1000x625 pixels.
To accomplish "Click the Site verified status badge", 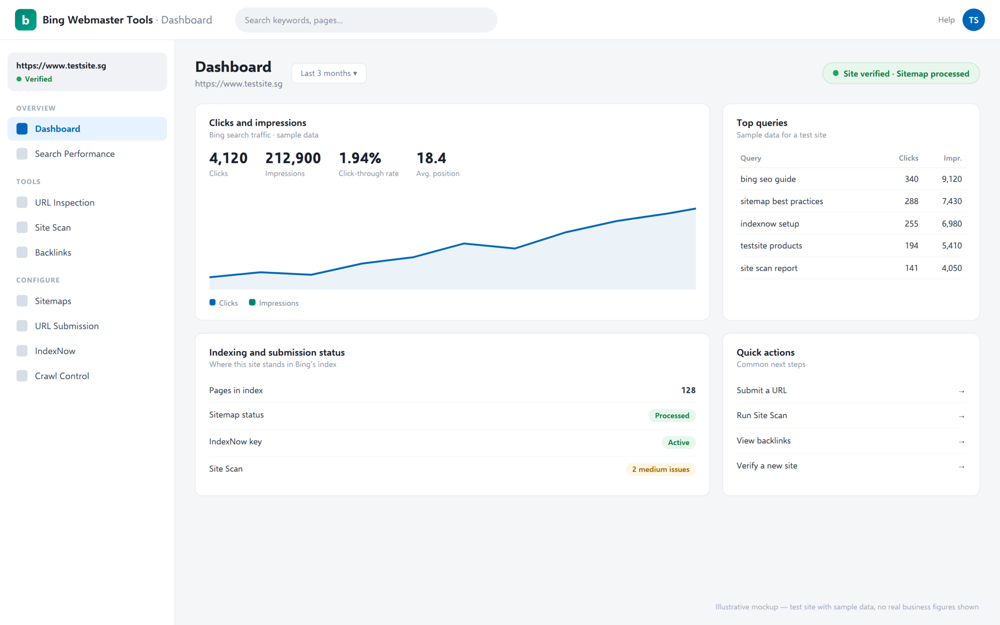I will [901, 73].
